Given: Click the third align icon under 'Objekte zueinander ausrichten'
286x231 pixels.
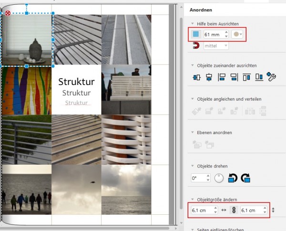Looking at the screenshot, I should [x=221, y=77].
